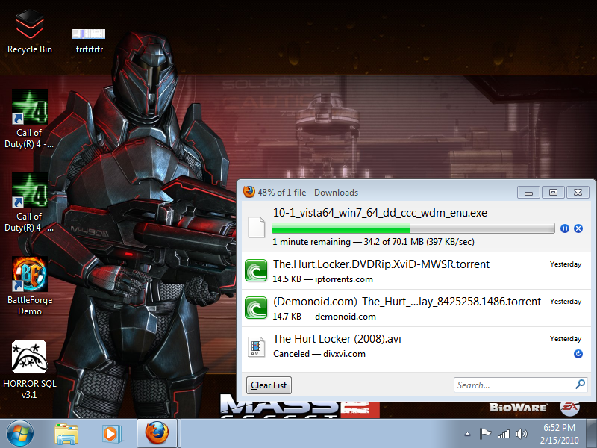
Task: Open Windows Media Player from taskbar
Action: (111, 434)
